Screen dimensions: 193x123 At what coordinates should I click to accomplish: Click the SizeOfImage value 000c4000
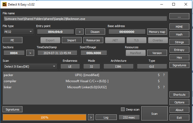tap(94, 53)
